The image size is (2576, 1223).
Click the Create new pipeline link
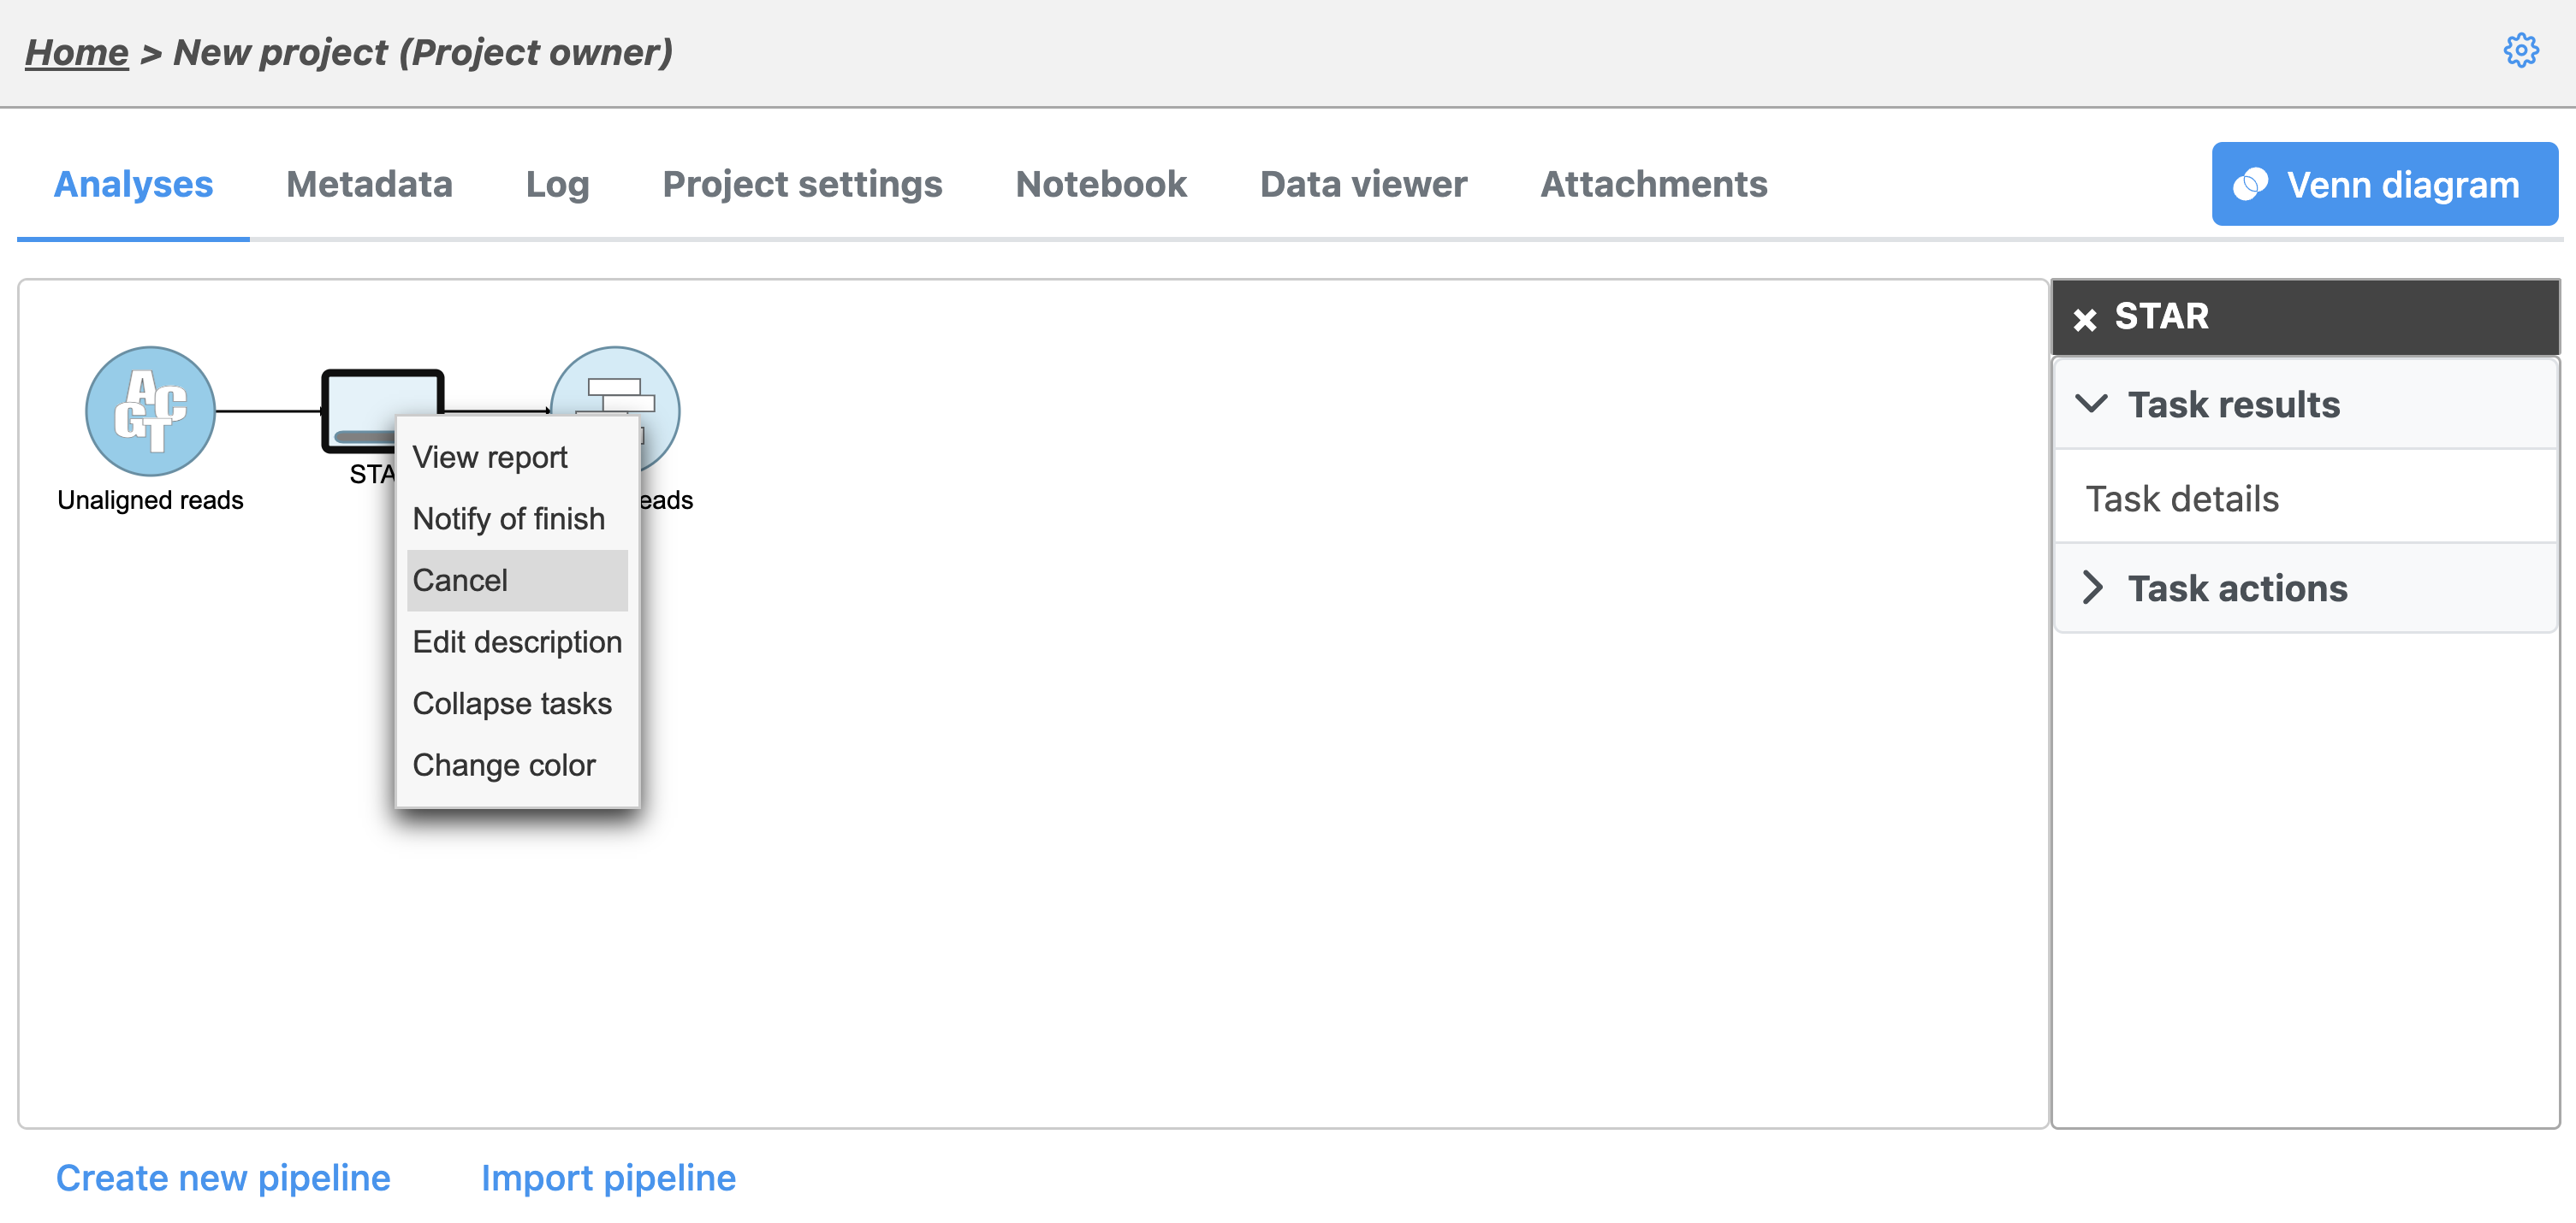(x=223, y=1177)
